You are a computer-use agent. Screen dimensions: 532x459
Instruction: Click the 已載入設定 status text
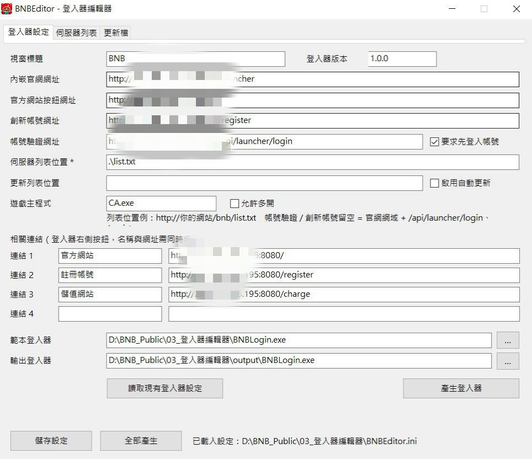click(x=305, y=441)
